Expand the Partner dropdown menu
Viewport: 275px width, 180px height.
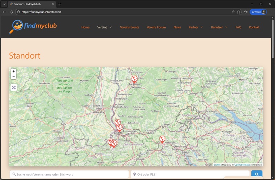[196, 27]
